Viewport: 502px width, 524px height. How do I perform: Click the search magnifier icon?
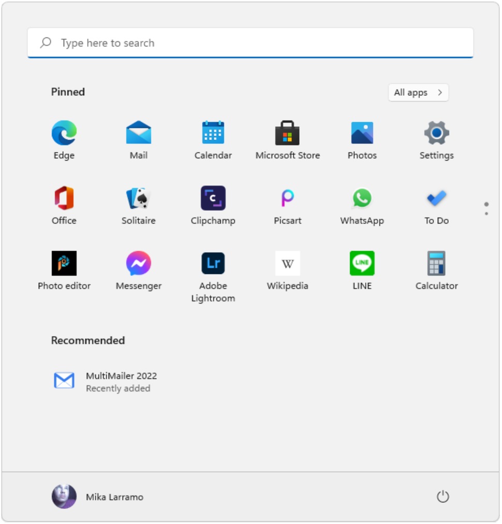(x=46, y=43)
